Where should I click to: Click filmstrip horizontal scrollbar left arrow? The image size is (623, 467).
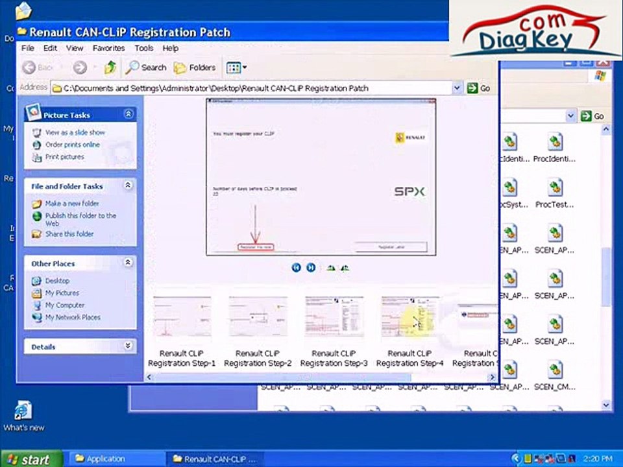point(149,377)
